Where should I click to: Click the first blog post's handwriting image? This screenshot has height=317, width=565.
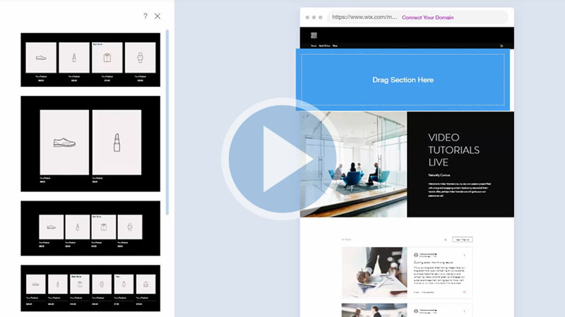pos(374,273)
